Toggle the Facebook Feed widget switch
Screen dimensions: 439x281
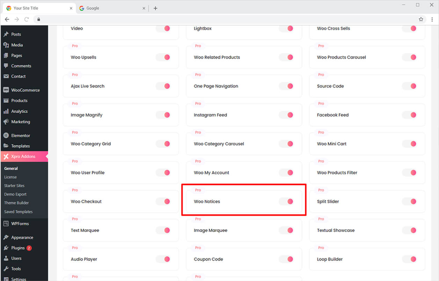click(409, 115)
